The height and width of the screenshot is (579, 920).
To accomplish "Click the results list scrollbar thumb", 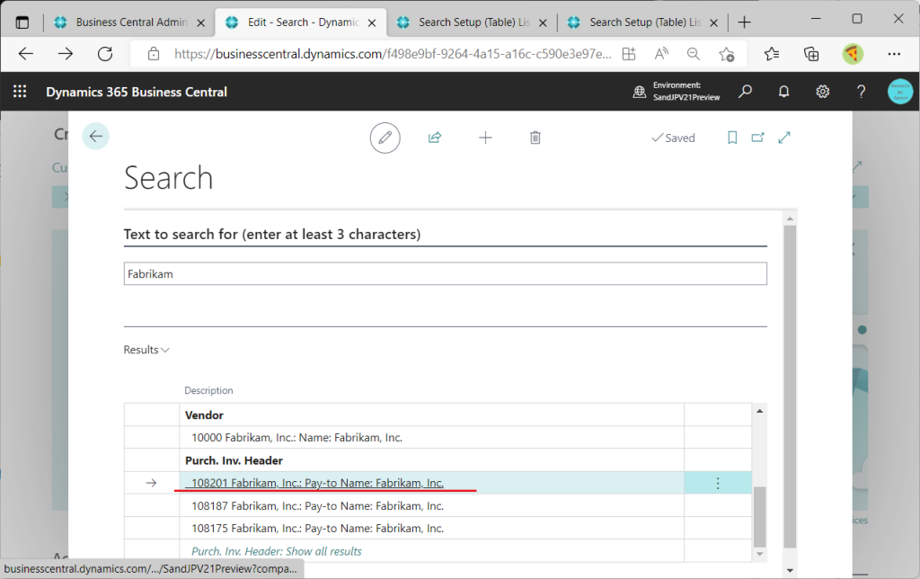I will click(759, 517).
